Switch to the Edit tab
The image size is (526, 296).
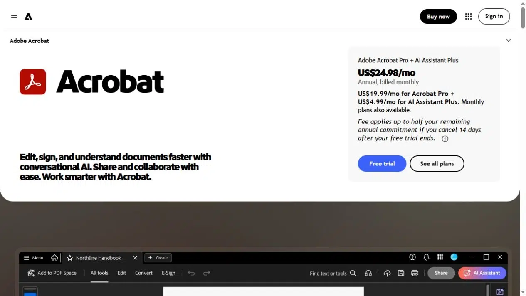pyautogui.click(x=121, y=273)
